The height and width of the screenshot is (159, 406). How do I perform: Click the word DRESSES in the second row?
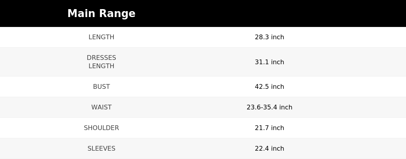(101, 58)
